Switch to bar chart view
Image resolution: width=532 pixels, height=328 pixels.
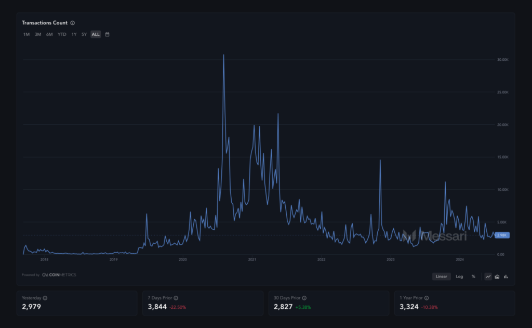tap(506, 277)
